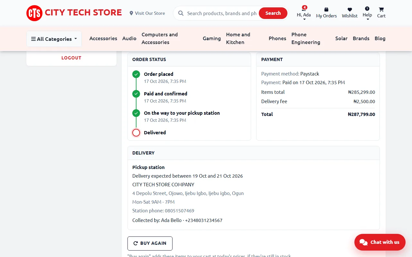412x257 pixels.
Task: Click the chat bubbles icon
Action: click(363, 242)
